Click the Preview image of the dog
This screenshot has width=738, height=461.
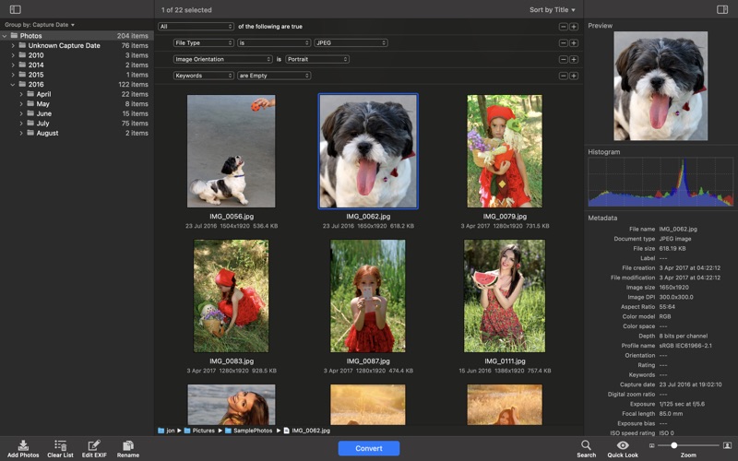click(x=661, y=86)
